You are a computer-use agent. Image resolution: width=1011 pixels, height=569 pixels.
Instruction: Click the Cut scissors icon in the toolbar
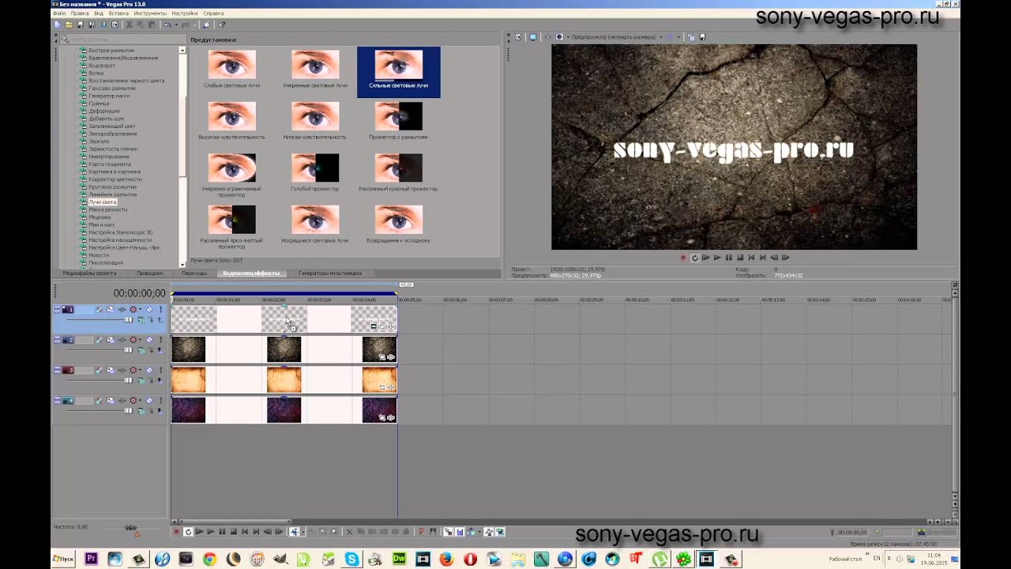pyautogui.click(x=130, y=25)
